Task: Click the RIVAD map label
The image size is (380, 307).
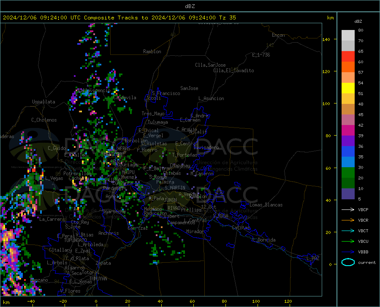Action: 174,208
